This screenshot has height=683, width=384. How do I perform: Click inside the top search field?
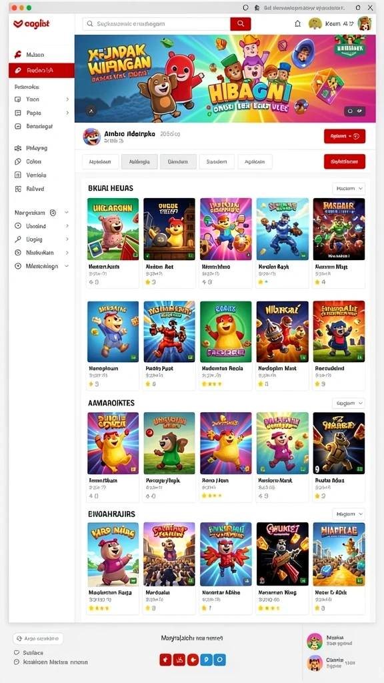click(156, 24)
